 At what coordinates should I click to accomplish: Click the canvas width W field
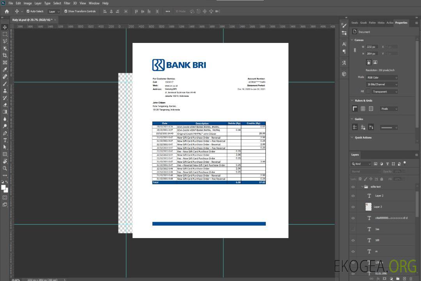372,47
